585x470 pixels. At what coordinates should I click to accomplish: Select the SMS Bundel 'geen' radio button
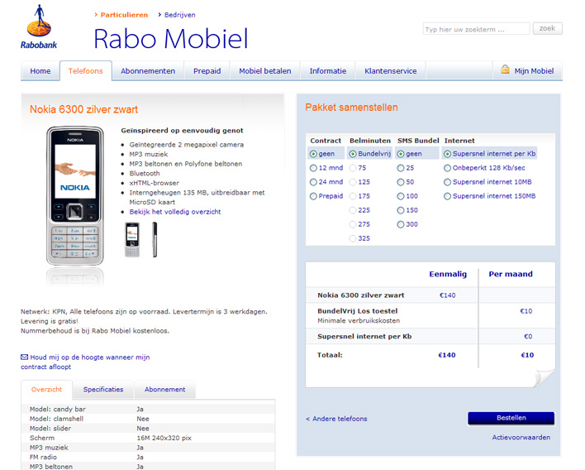(401, 154)
